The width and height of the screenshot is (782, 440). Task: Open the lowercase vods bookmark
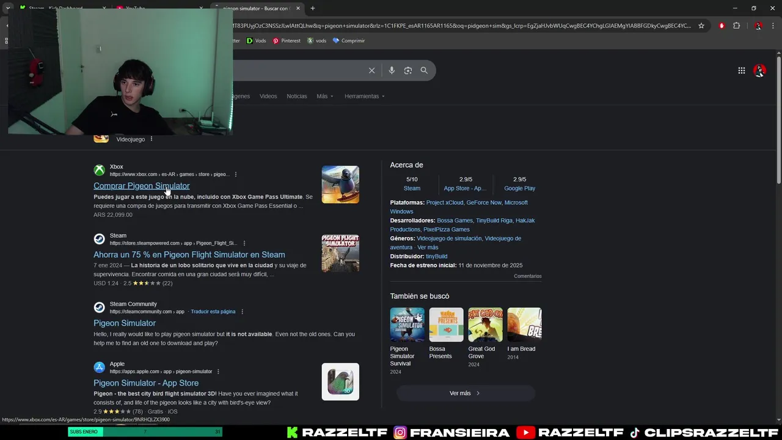point(316,41)
